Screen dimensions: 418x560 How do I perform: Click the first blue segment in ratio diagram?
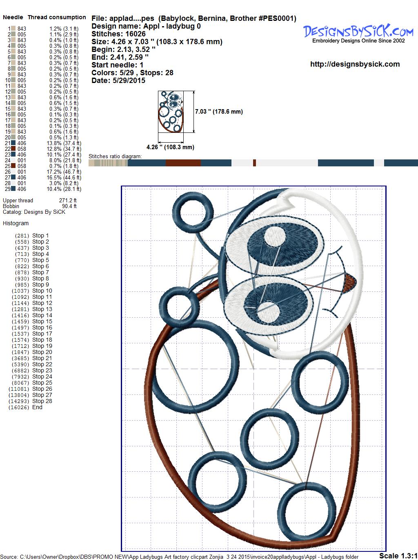pyautogui.click(x=147, y=163)
